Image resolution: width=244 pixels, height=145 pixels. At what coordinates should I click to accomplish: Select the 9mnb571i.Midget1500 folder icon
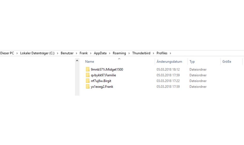(x=88, y=69)
